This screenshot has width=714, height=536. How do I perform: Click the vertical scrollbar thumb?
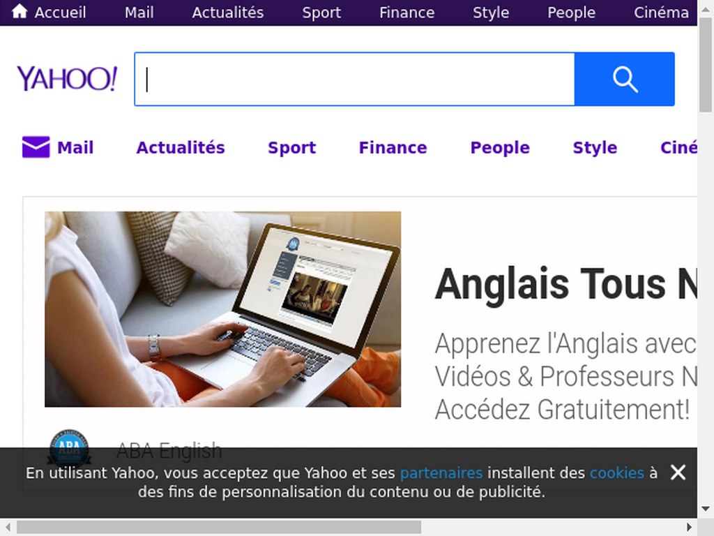point(706,64)
